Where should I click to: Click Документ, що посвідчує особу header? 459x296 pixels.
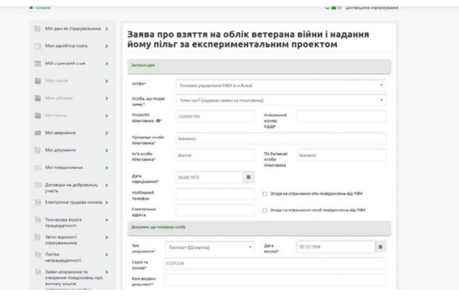tap(259, 228)
